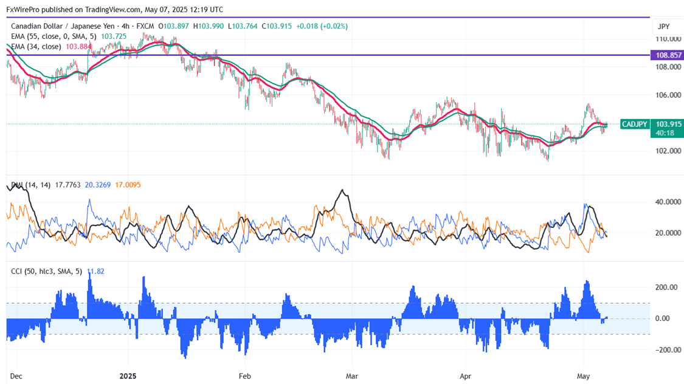Click the change value +0.018 (+0.02%)
684x384 pixels.
pyautogui.click(x=322, y=26)
